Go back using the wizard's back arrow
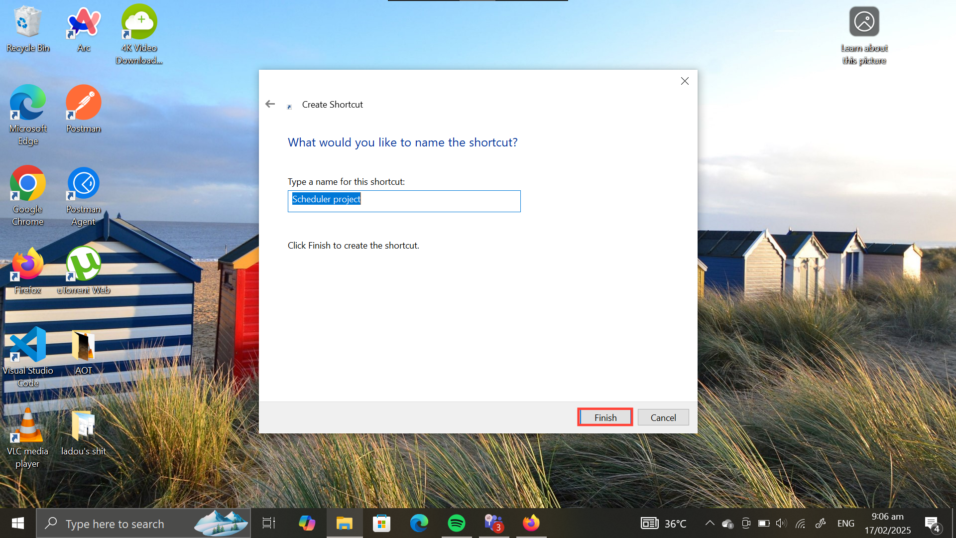The width and height of the screenshot is (956, 538). [270, 104]
